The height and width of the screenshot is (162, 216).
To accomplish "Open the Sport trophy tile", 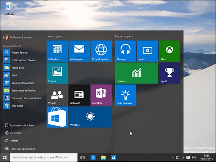I will (x=170, y=73).
